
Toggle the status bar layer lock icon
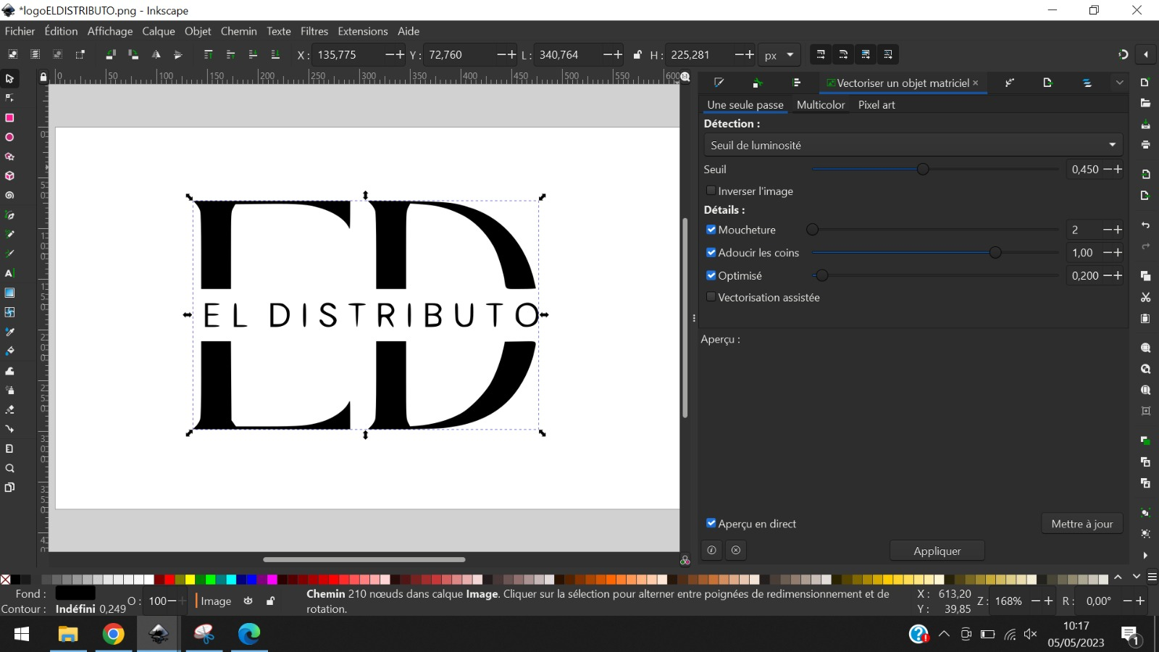270,601
